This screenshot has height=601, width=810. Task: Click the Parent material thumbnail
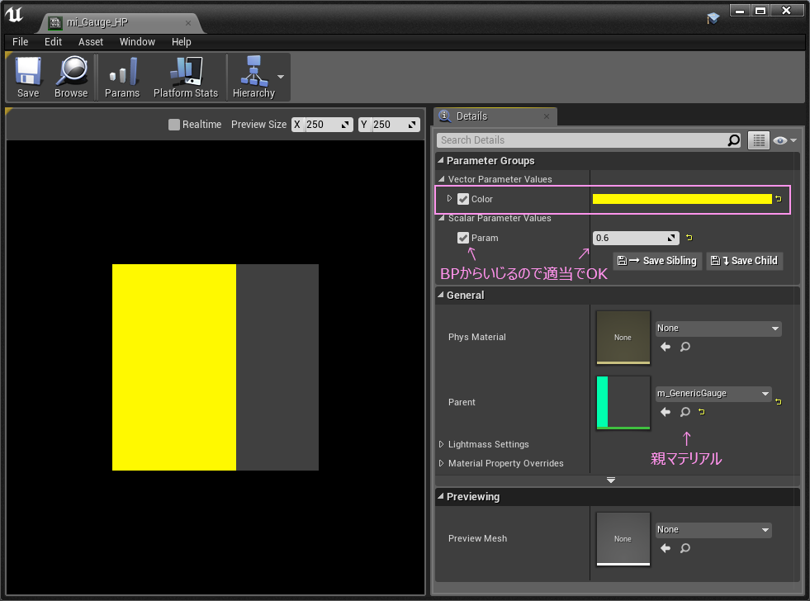tap(623, 402)
